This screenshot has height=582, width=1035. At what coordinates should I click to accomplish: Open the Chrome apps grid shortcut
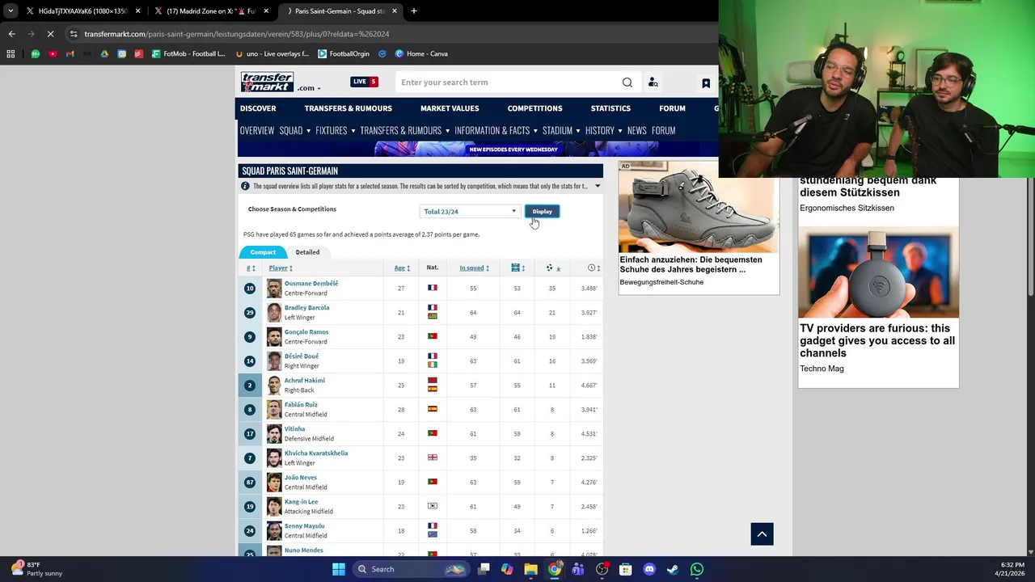pos(11,54)
